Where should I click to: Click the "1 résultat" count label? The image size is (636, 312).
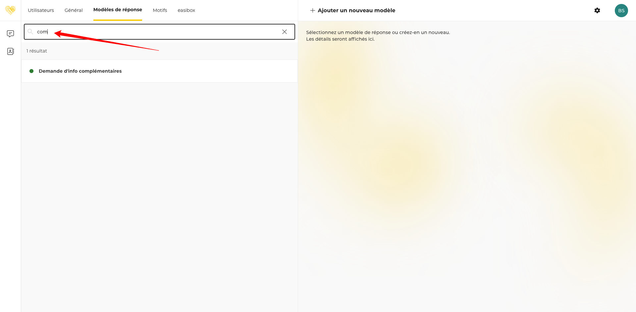[37, 51]
